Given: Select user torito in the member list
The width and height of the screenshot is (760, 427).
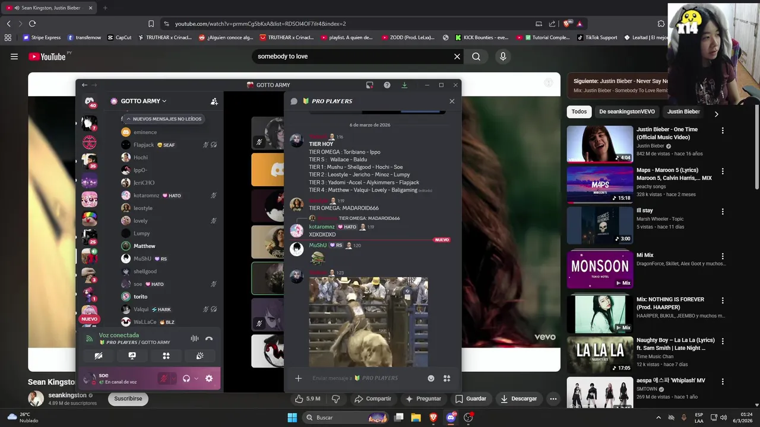Looking at the screenshot, I should (x=141, y=297).
